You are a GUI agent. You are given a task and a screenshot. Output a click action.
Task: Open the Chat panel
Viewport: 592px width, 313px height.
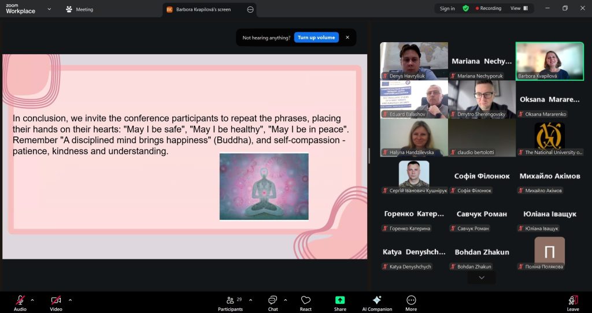click(x=273, y=301)
